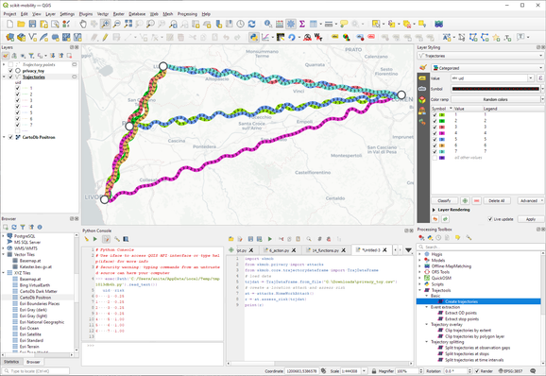Toggle the CartoDb Positron layer checkbox
This screenshot has height=376, width=546.
click(x=10, y=137)
